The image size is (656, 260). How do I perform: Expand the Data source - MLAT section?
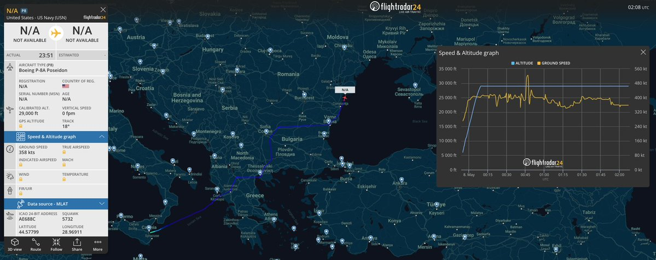pos(102,204)
